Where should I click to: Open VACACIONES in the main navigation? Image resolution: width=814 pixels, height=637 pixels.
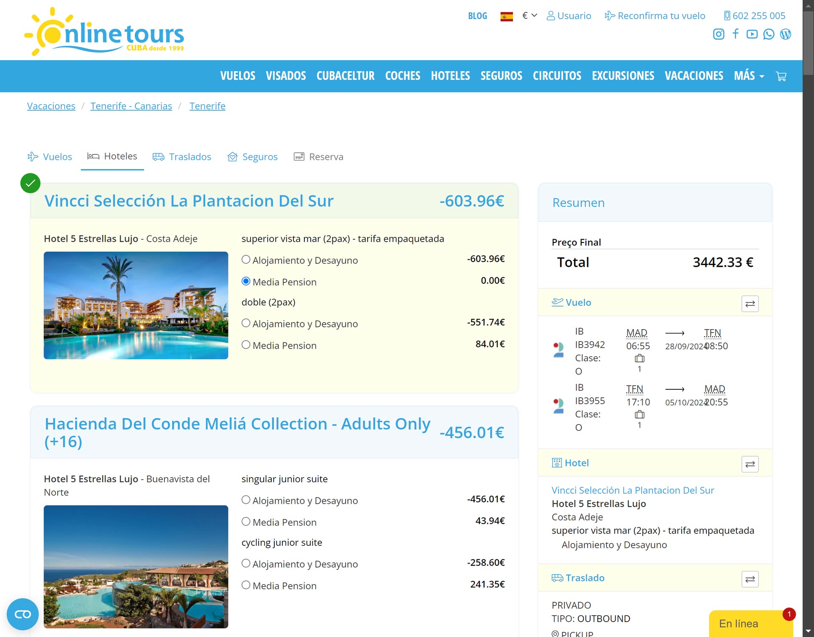(694, 76)
